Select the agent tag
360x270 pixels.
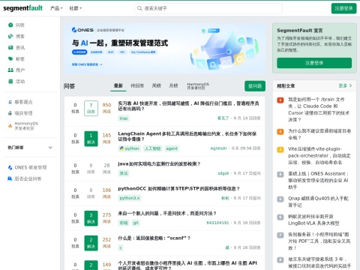click(172, 148)
